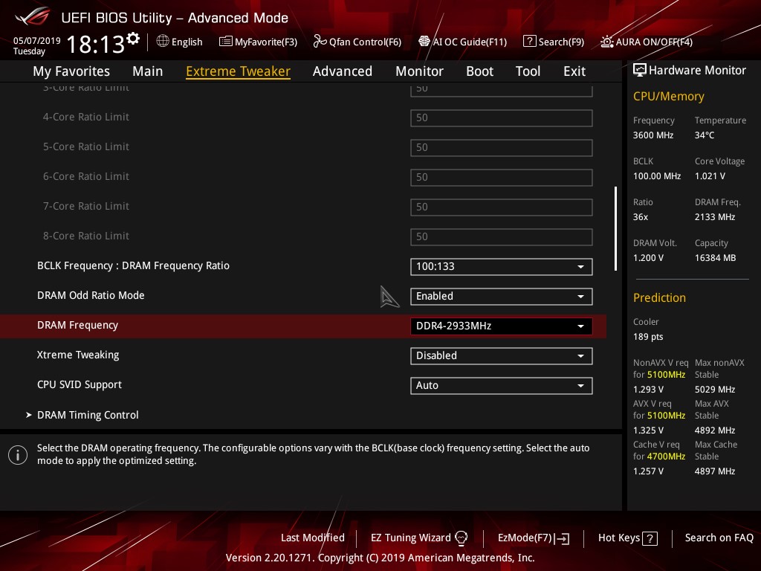Click the settings list scrollbar
Screen dimensions: 761x571
click(616, 229)
